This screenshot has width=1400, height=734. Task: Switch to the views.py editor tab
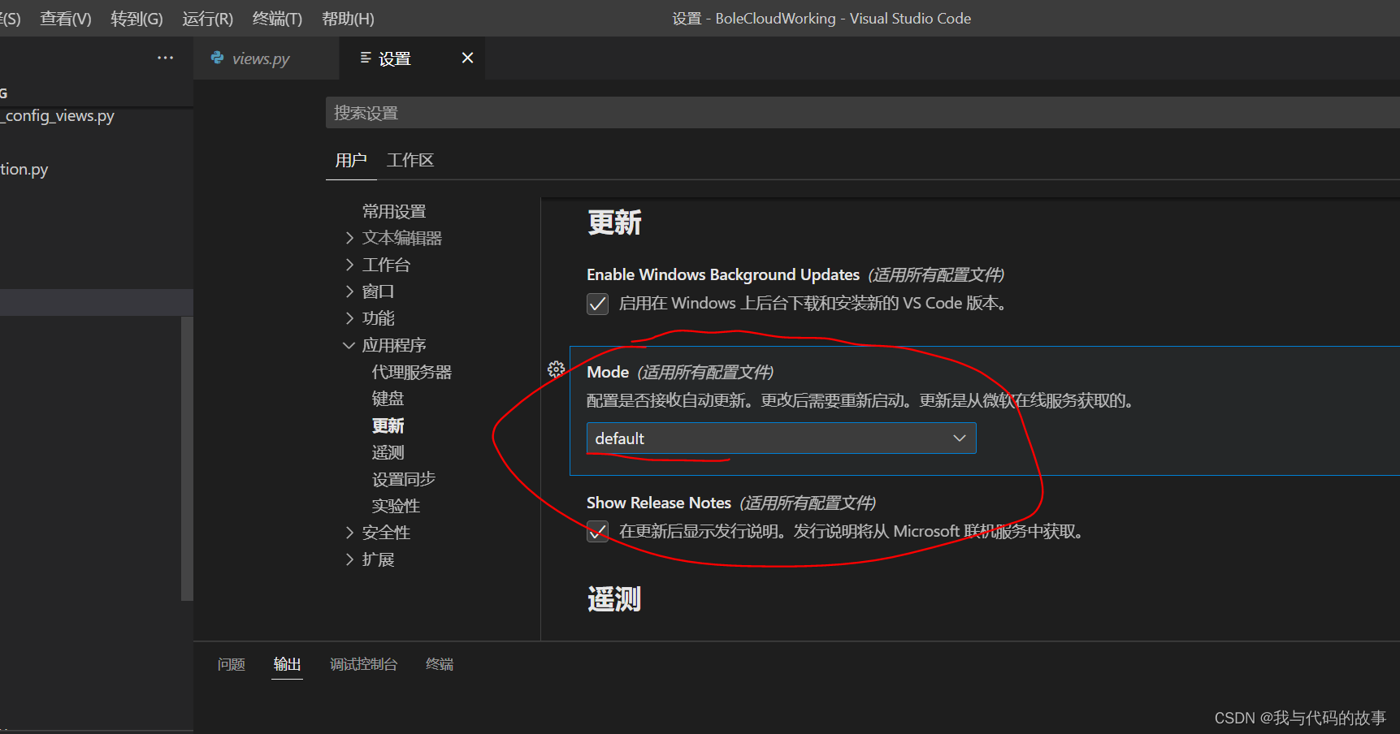point(266,58)
